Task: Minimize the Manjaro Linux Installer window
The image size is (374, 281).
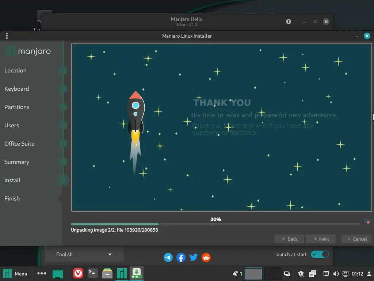Action: 356,36
